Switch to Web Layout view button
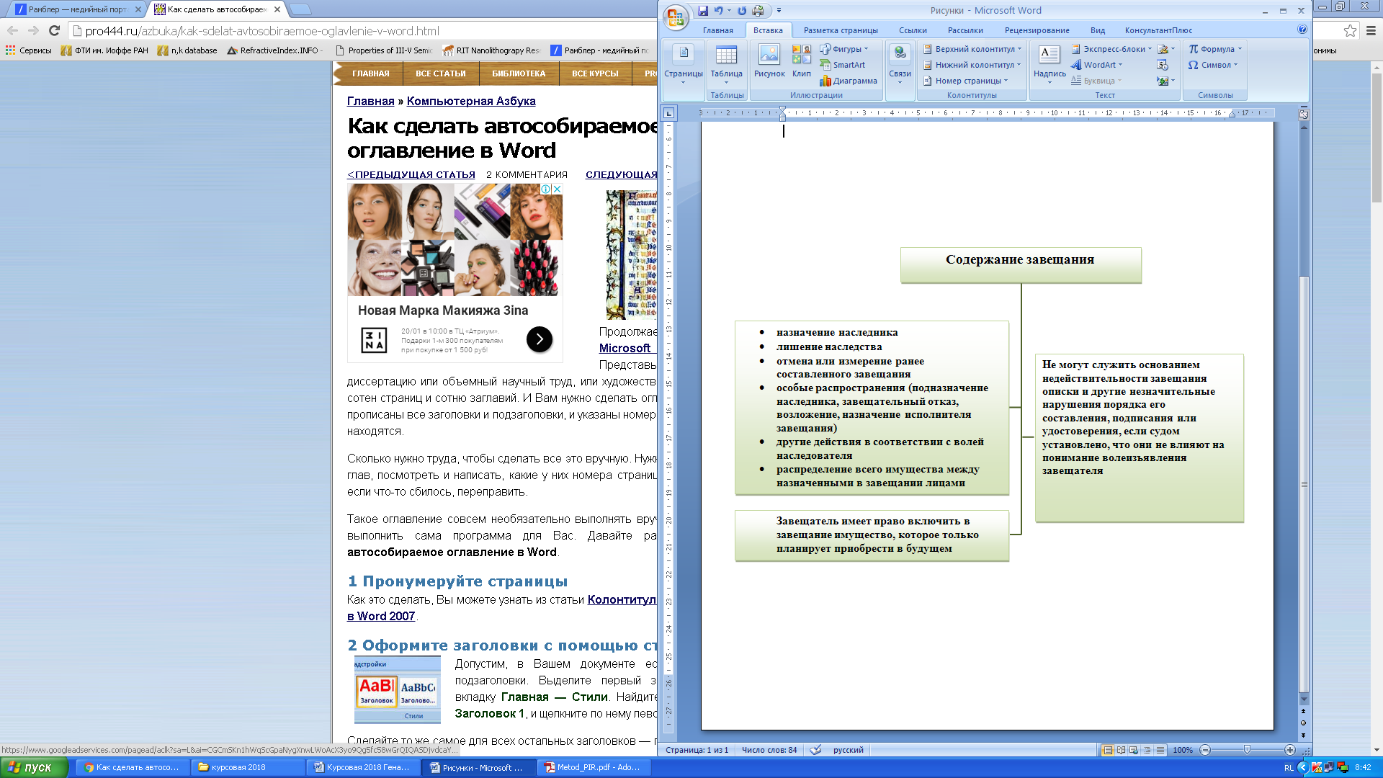 [x=1134, y=750]
